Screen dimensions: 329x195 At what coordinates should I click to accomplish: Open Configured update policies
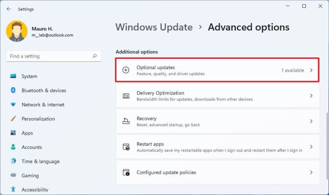[x=166, y=172]
